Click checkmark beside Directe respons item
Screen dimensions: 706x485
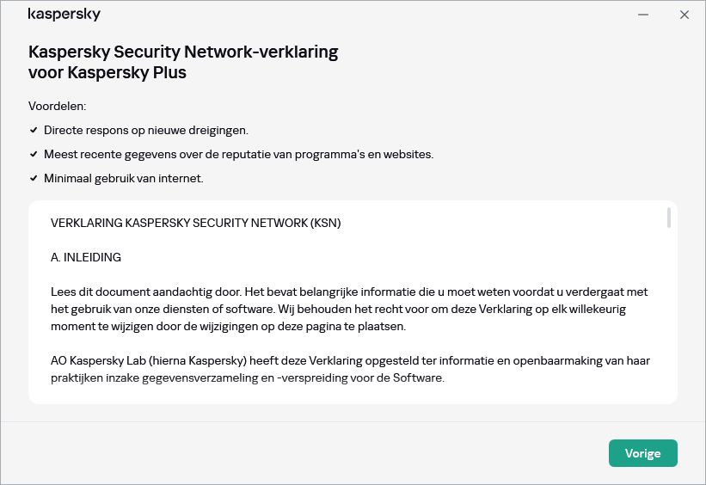pyautogui.click(x=34, y=131)
